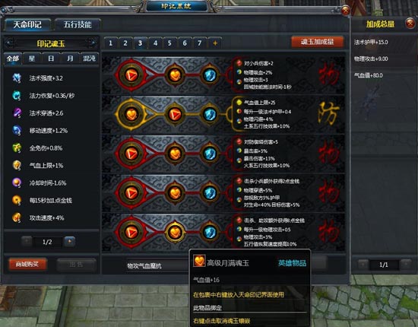This screenshot has width=418, height=327.
Task: Select the 法术强度+3.2 soul jade icon
Action: tap(17, 78)
